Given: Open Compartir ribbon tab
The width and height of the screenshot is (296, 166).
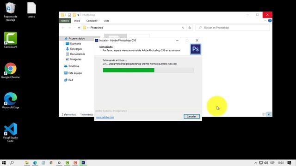Looking at the screenshot, I should (x=92, y=21).
